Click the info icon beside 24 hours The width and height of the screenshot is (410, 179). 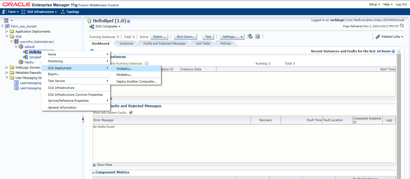coord(393,51)
